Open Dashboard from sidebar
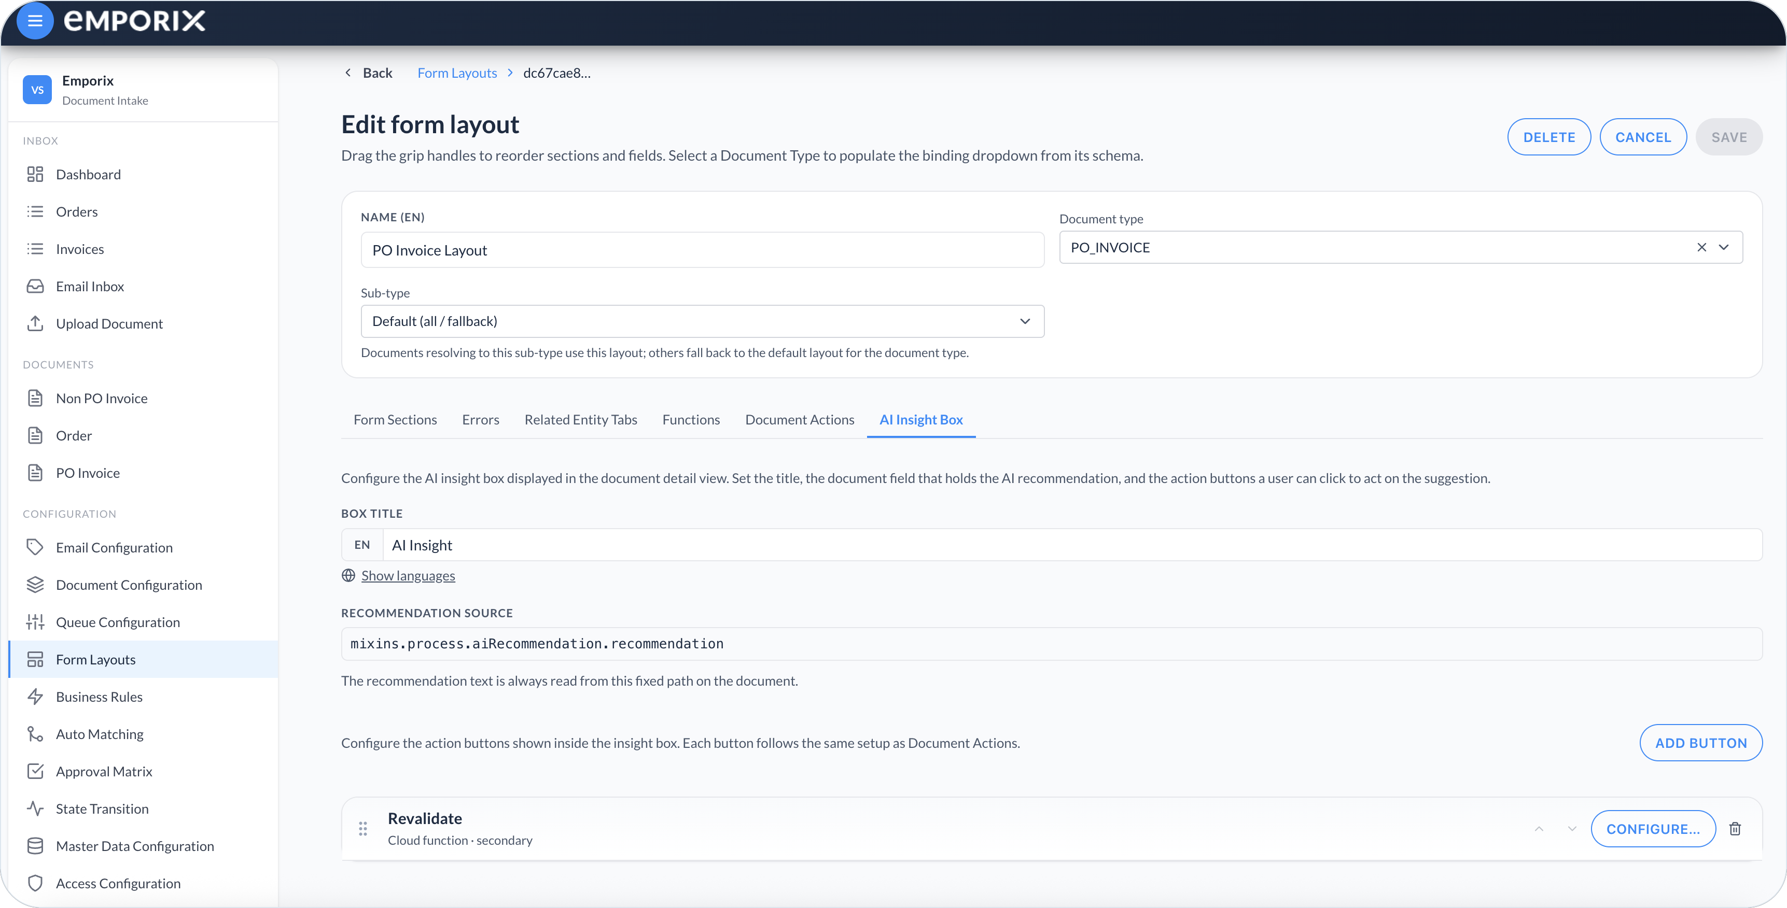 coord(144,174)
